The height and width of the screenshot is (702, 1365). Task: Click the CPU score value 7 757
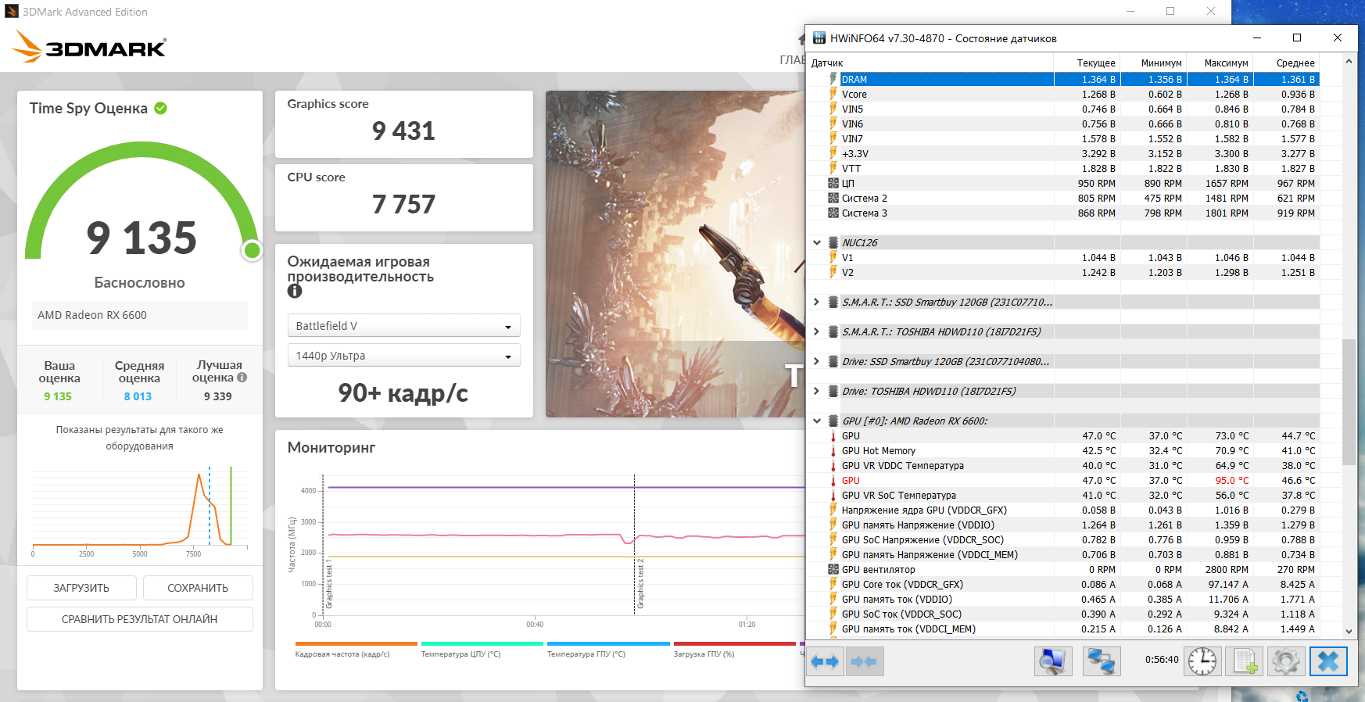click(403, 204)
